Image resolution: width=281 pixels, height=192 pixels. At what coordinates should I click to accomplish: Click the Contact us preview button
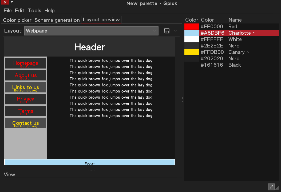pyautogui.click(x=26, y=123)
